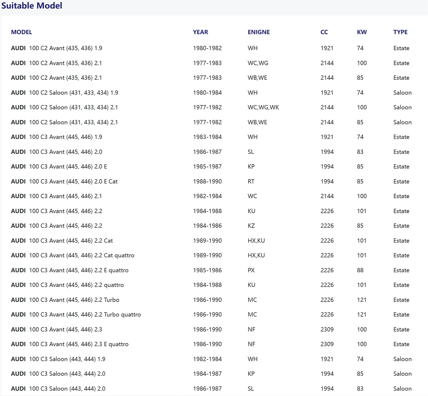Click engine code RT
428x396 pixels.
(x=251, y=181)
